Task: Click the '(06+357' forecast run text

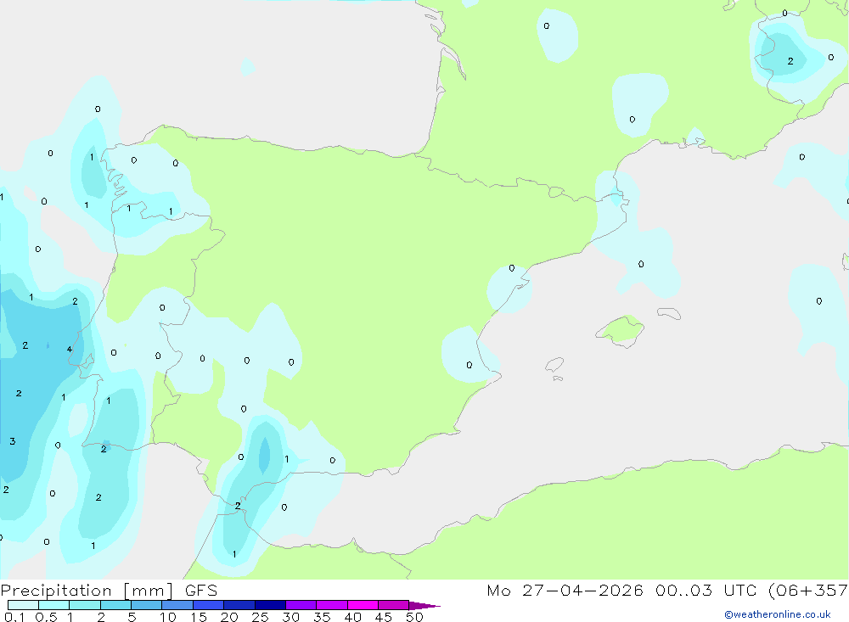Action: (x=808, y=591)
